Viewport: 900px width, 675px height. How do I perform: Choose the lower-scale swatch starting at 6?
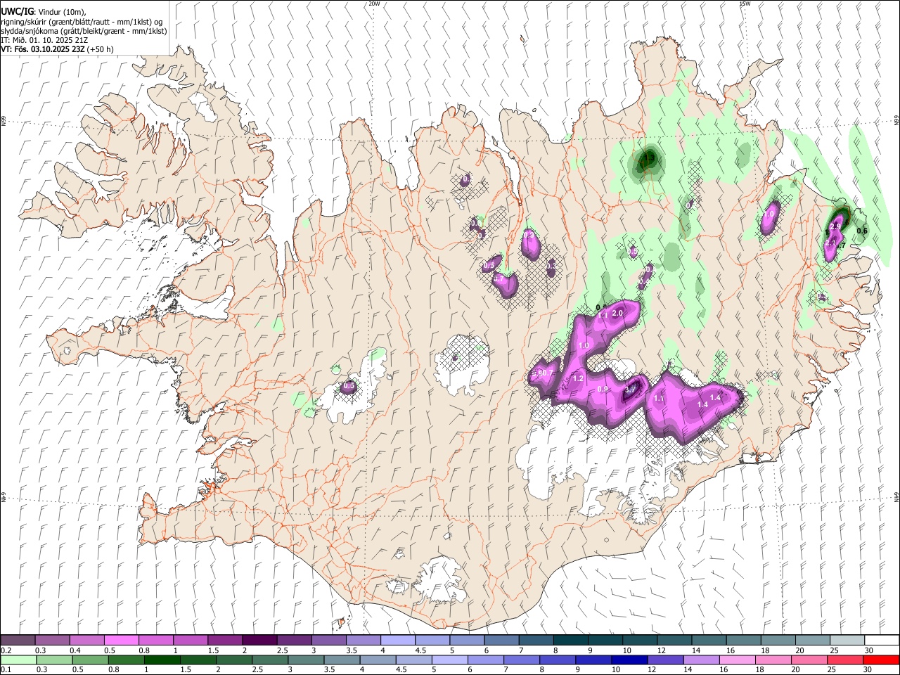click(x=486, y=660)
